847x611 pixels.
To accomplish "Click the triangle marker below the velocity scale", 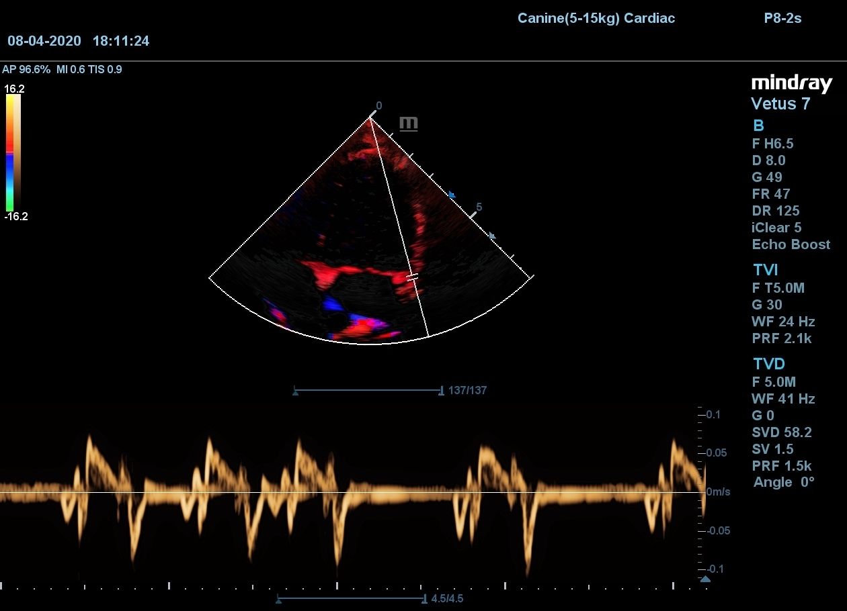I will (704, 579).
